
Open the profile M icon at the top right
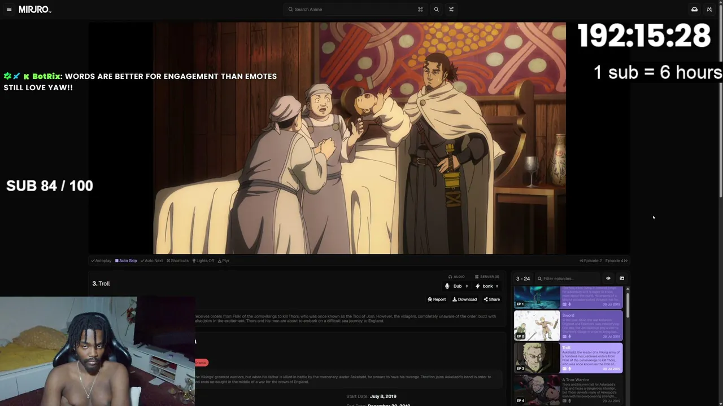coord(709,10)
